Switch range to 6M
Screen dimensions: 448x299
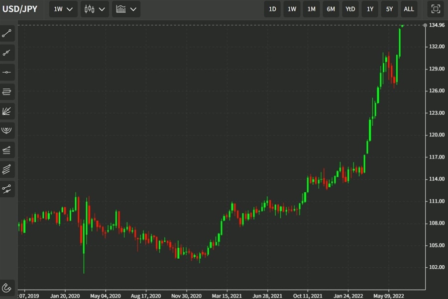tap(331, 9)
